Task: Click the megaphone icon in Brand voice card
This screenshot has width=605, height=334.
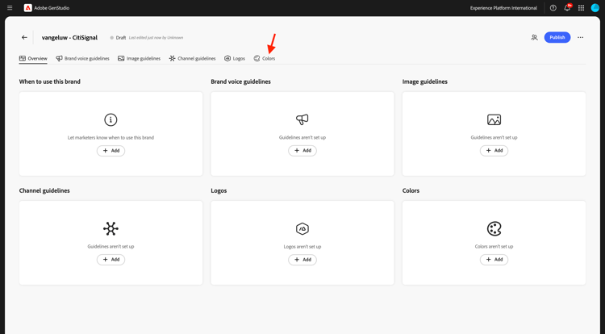Action: 302,119
